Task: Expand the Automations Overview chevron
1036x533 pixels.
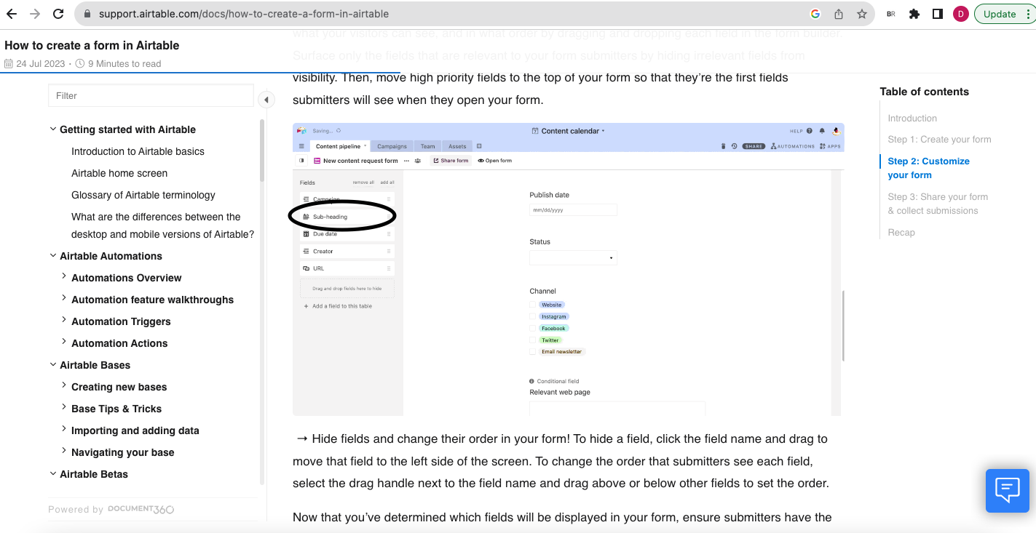Action: (x=64, y=276)
